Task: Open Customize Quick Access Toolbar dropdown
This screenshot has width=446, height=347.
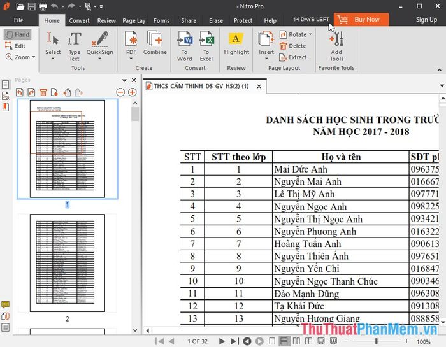Action: coord(101,6)
